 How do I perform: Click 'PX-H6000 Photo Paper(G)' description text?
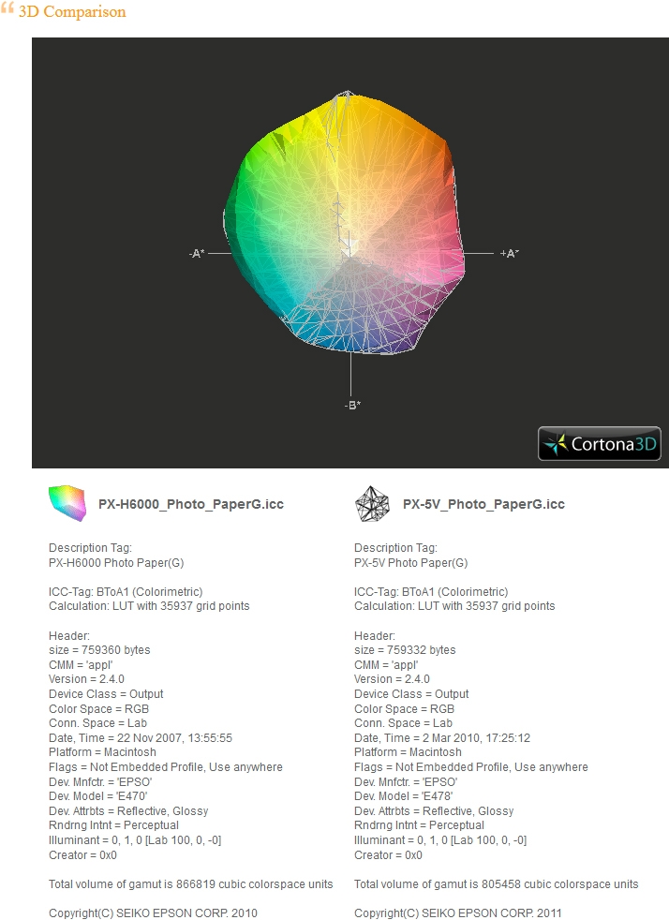pos(116,563)
